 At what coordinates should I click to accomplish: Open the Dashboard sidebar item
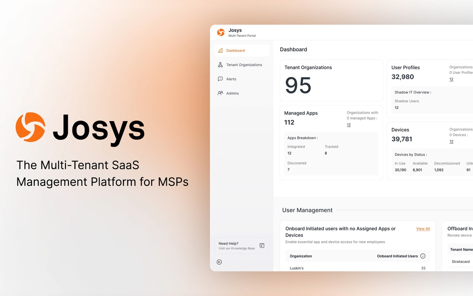click(242, 51)
